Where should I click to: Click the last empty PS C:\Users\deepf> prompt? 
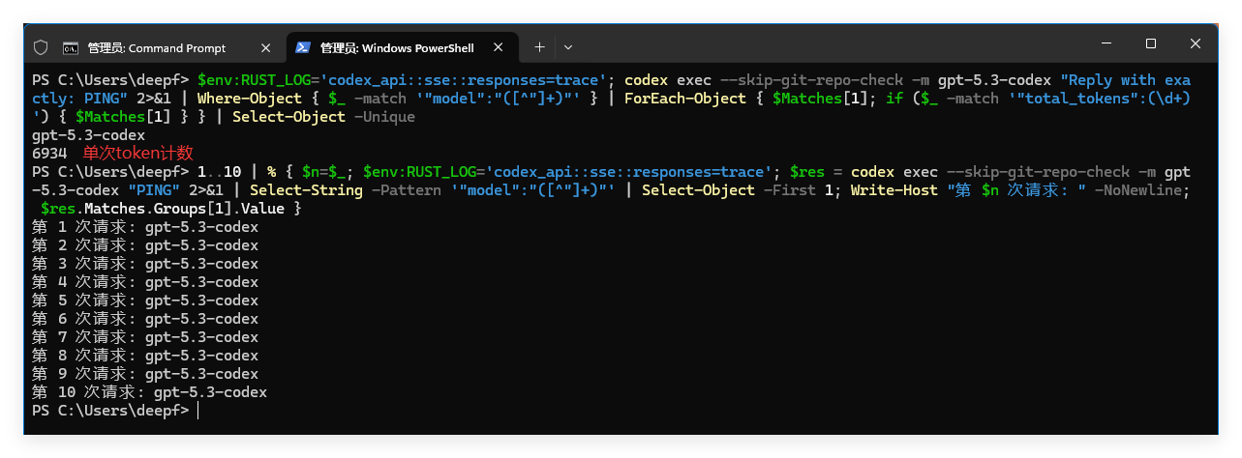point(111,411)
